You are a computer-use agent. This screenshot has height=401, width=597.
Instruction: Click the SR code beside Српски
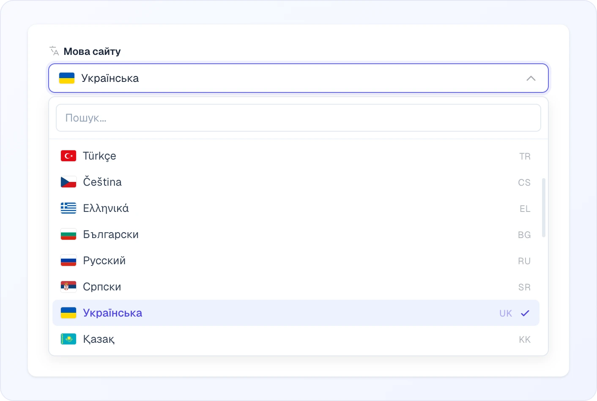click(x=524, y=287)
